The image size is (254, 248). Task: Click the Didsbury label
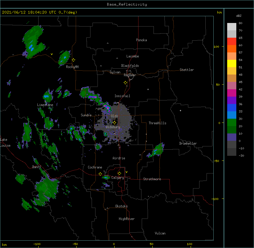(x=113, y=127)
